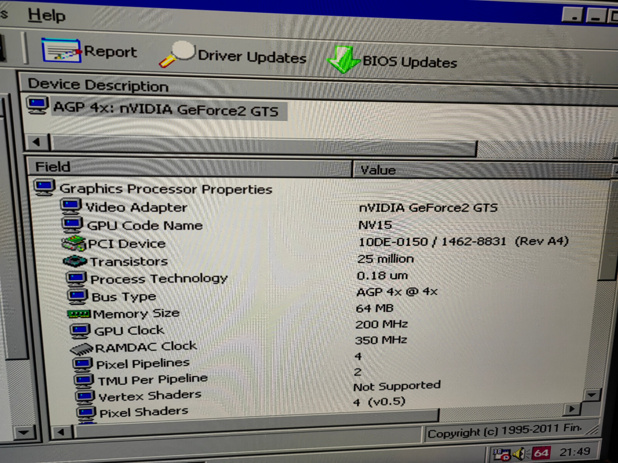Click the 200 MHz GPU clock value
Viewport: 618px width, 463px height.
tap(381, 324)
